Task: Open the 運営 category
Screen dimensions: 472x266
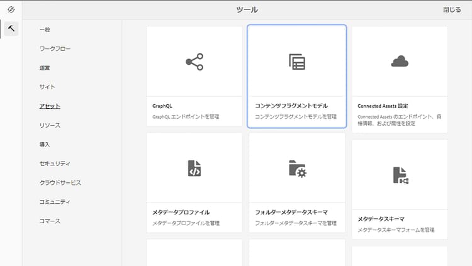Action: (x=45, y=68)
